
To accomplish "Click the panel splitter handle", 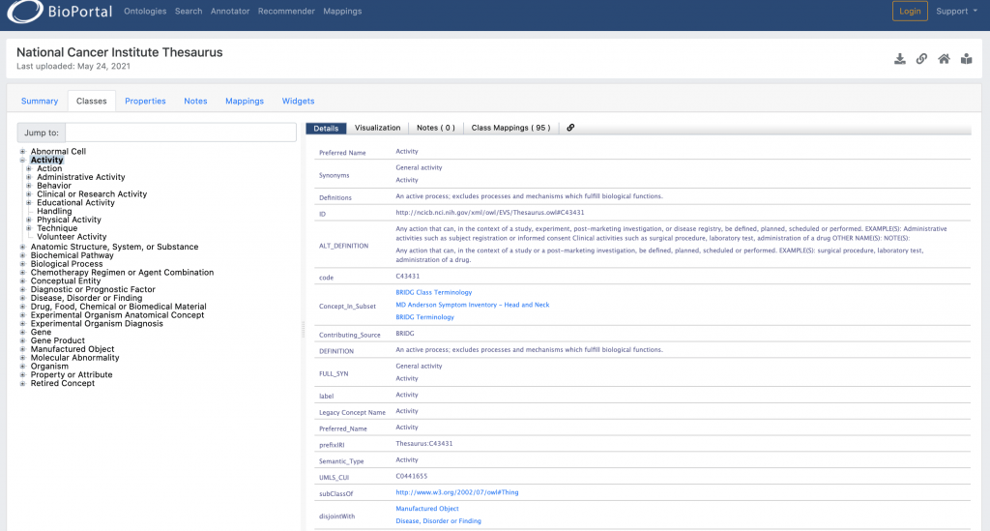I will pyautogui.click(x=303, y=330).
